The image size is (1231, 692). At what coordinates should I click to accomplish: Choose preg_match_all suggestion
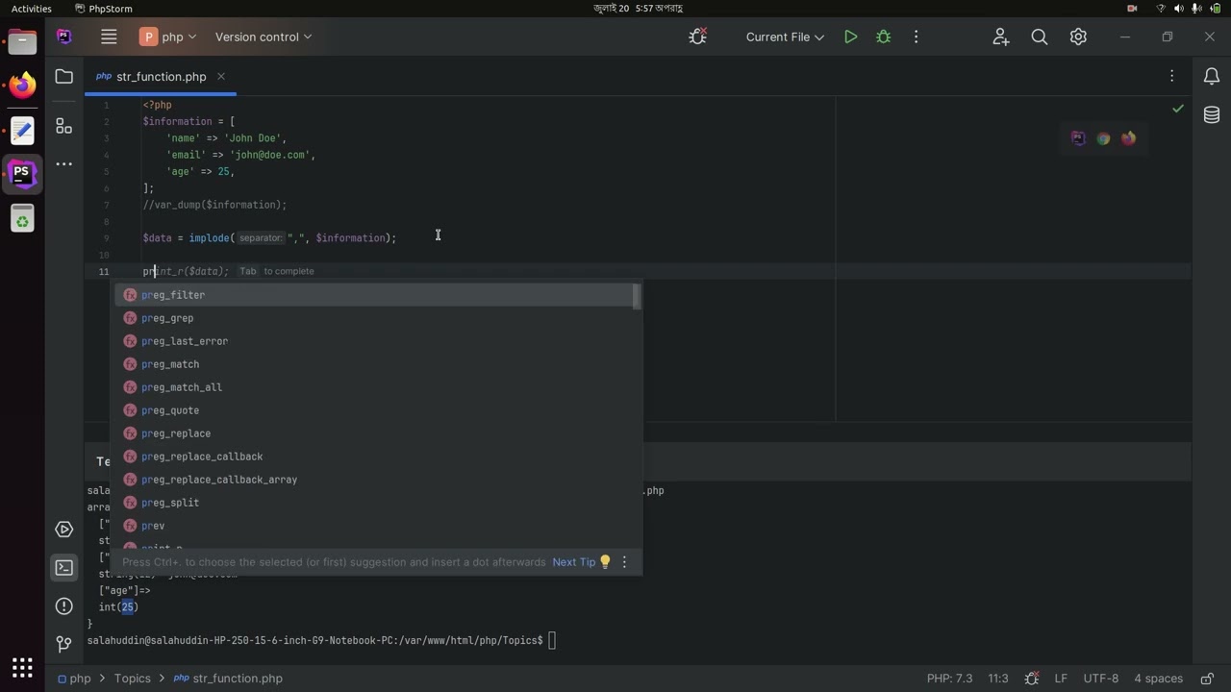[373, 387]
